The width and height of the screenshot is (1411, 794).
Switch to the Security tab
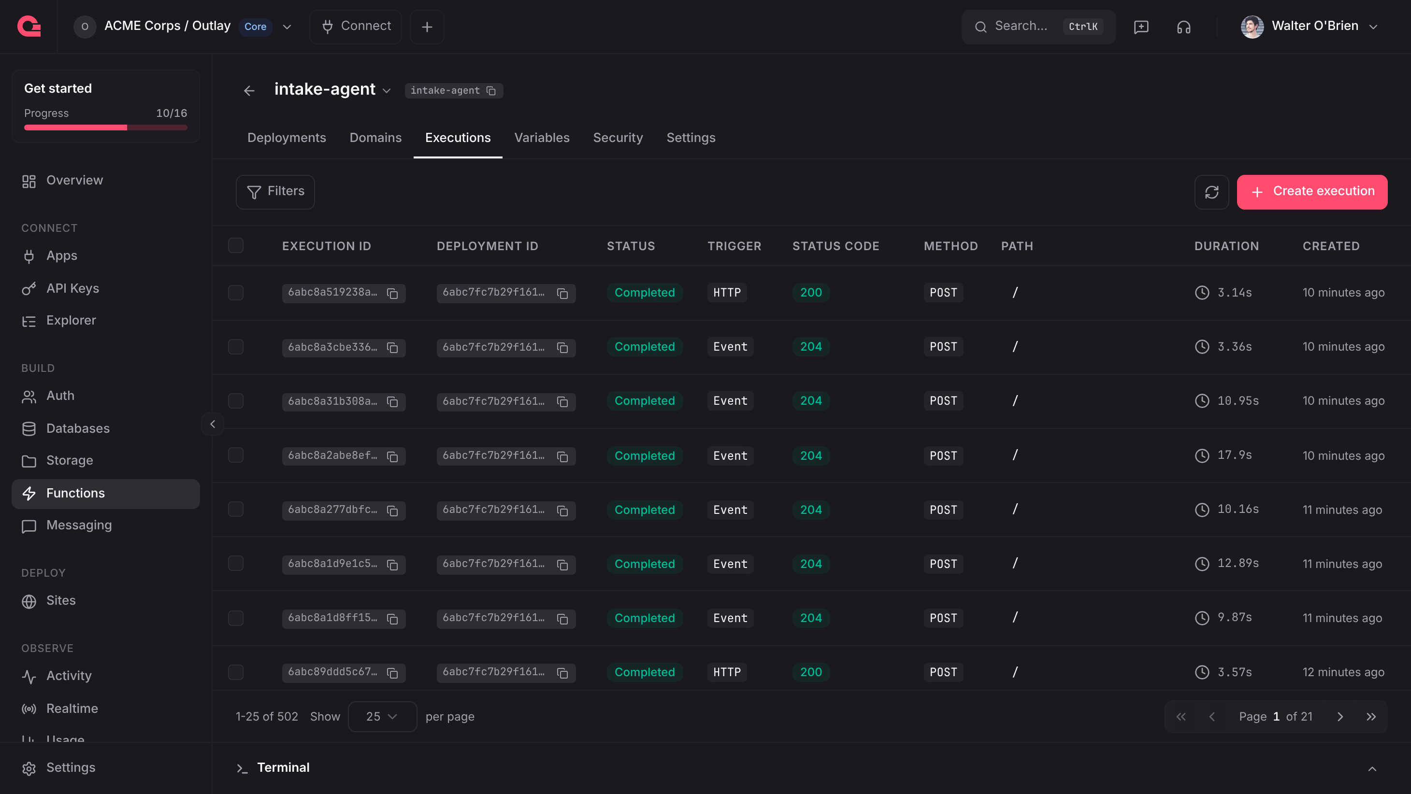[618, 138]
